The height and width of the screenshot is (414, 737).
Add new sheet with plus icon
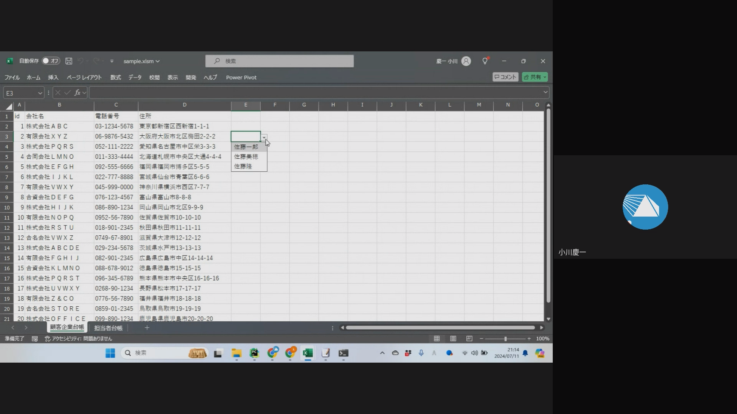coord(147,328)
